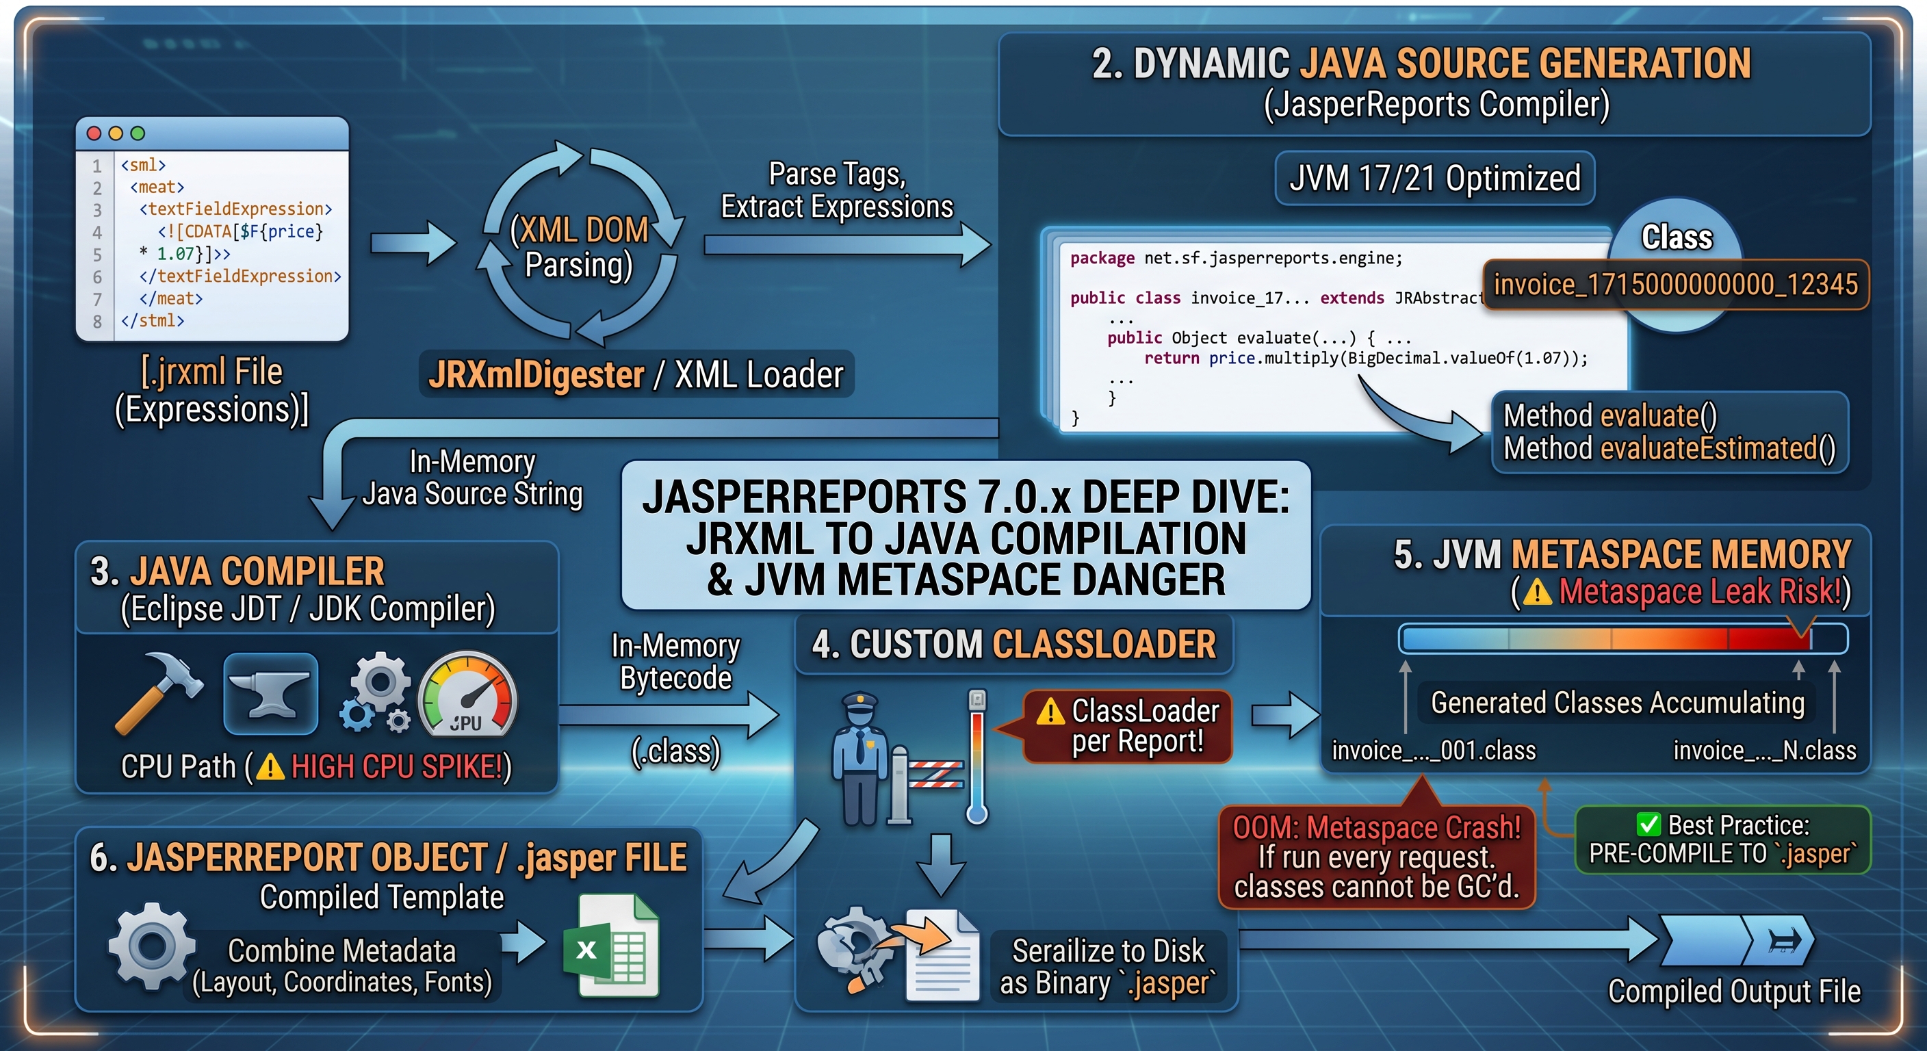This screenshot has width=1927, height=1051.
Task: Click the (JasperReports Compiler) subtitle
Action: 1436,105
